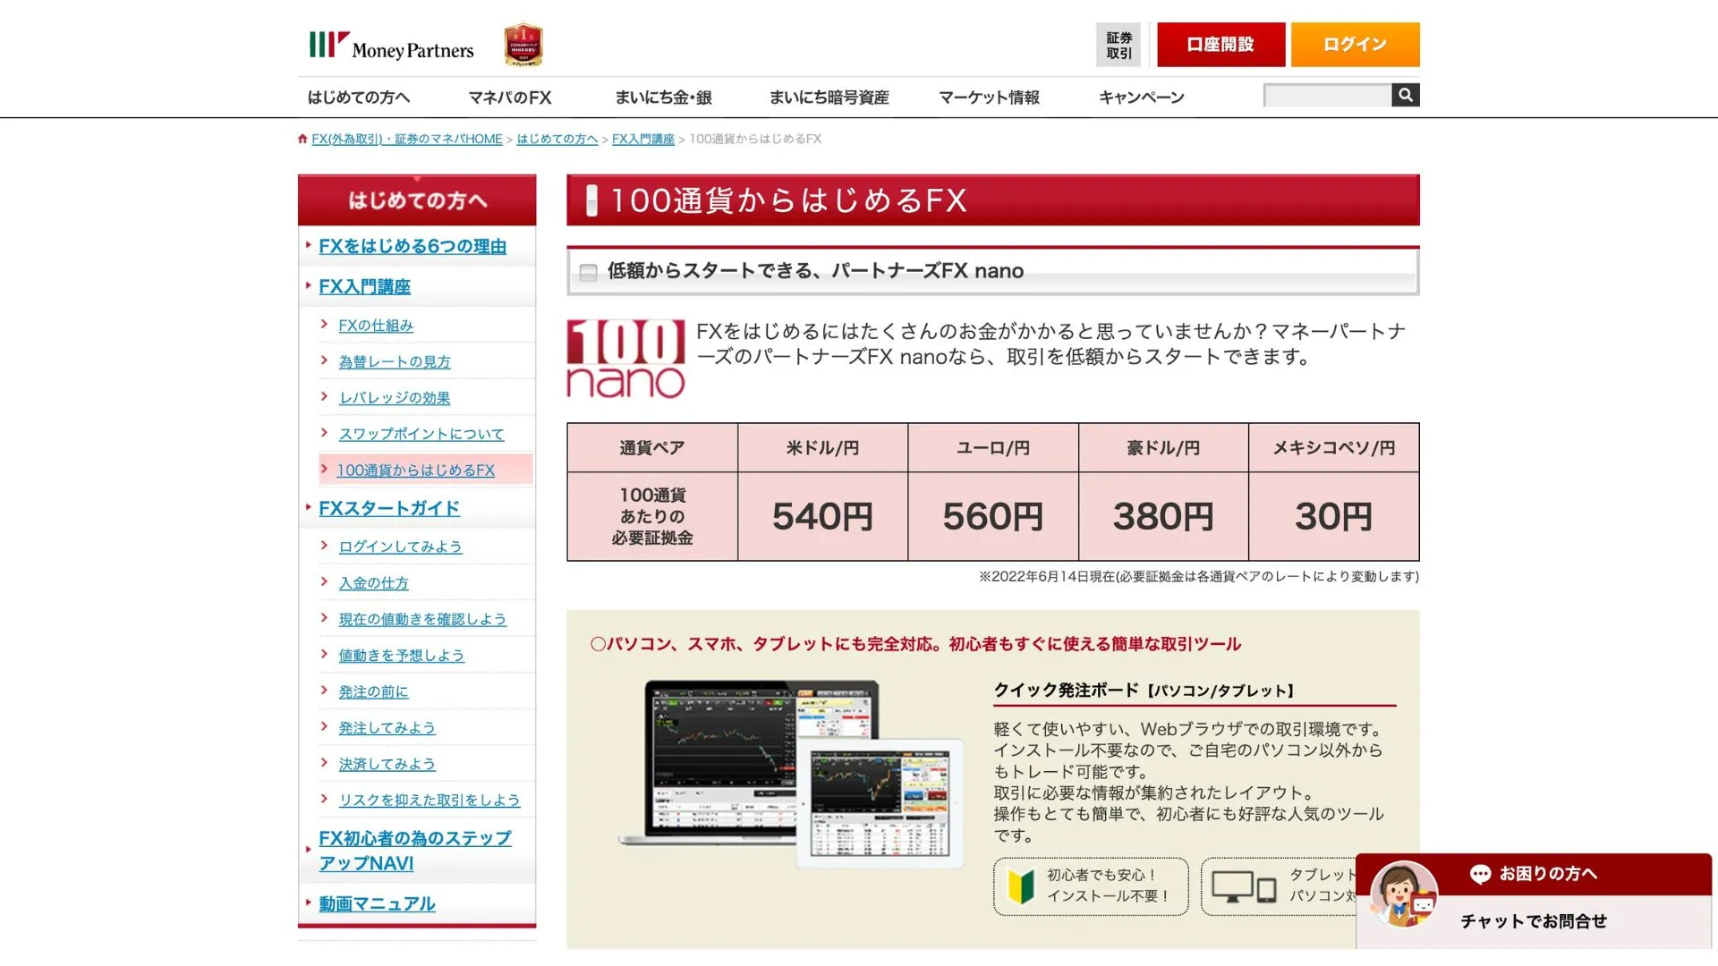Open 値動きを予想しよう sidebar link
Screen dimensions: 1718x966
click(402, 656)
